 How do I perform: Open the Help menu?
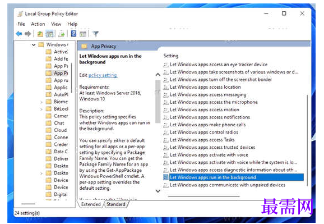click(x=72, y=24)
